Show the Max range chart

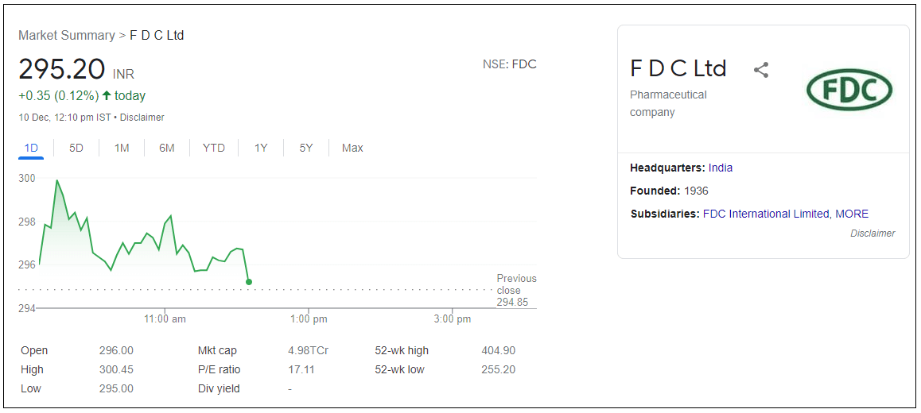pos(352,148)
